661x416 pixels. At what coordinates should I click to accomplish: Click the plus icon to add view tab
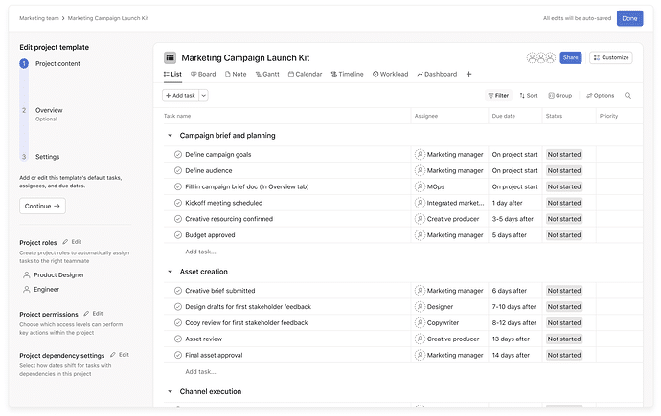[x=468, y=74]
